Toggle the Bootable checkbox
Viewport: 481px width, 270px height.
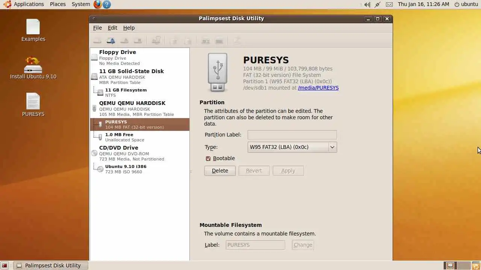[x=208, y=159]
